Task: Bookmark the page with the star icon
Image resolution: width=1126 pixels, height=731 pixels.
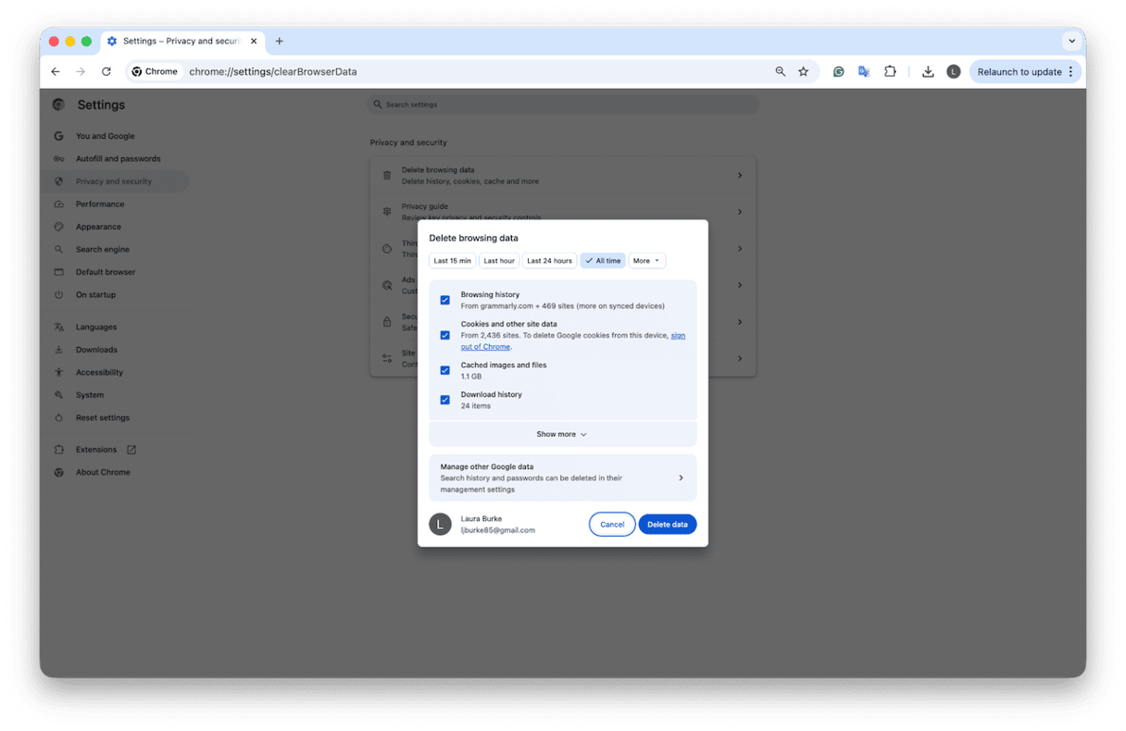Action: point(803,71)
